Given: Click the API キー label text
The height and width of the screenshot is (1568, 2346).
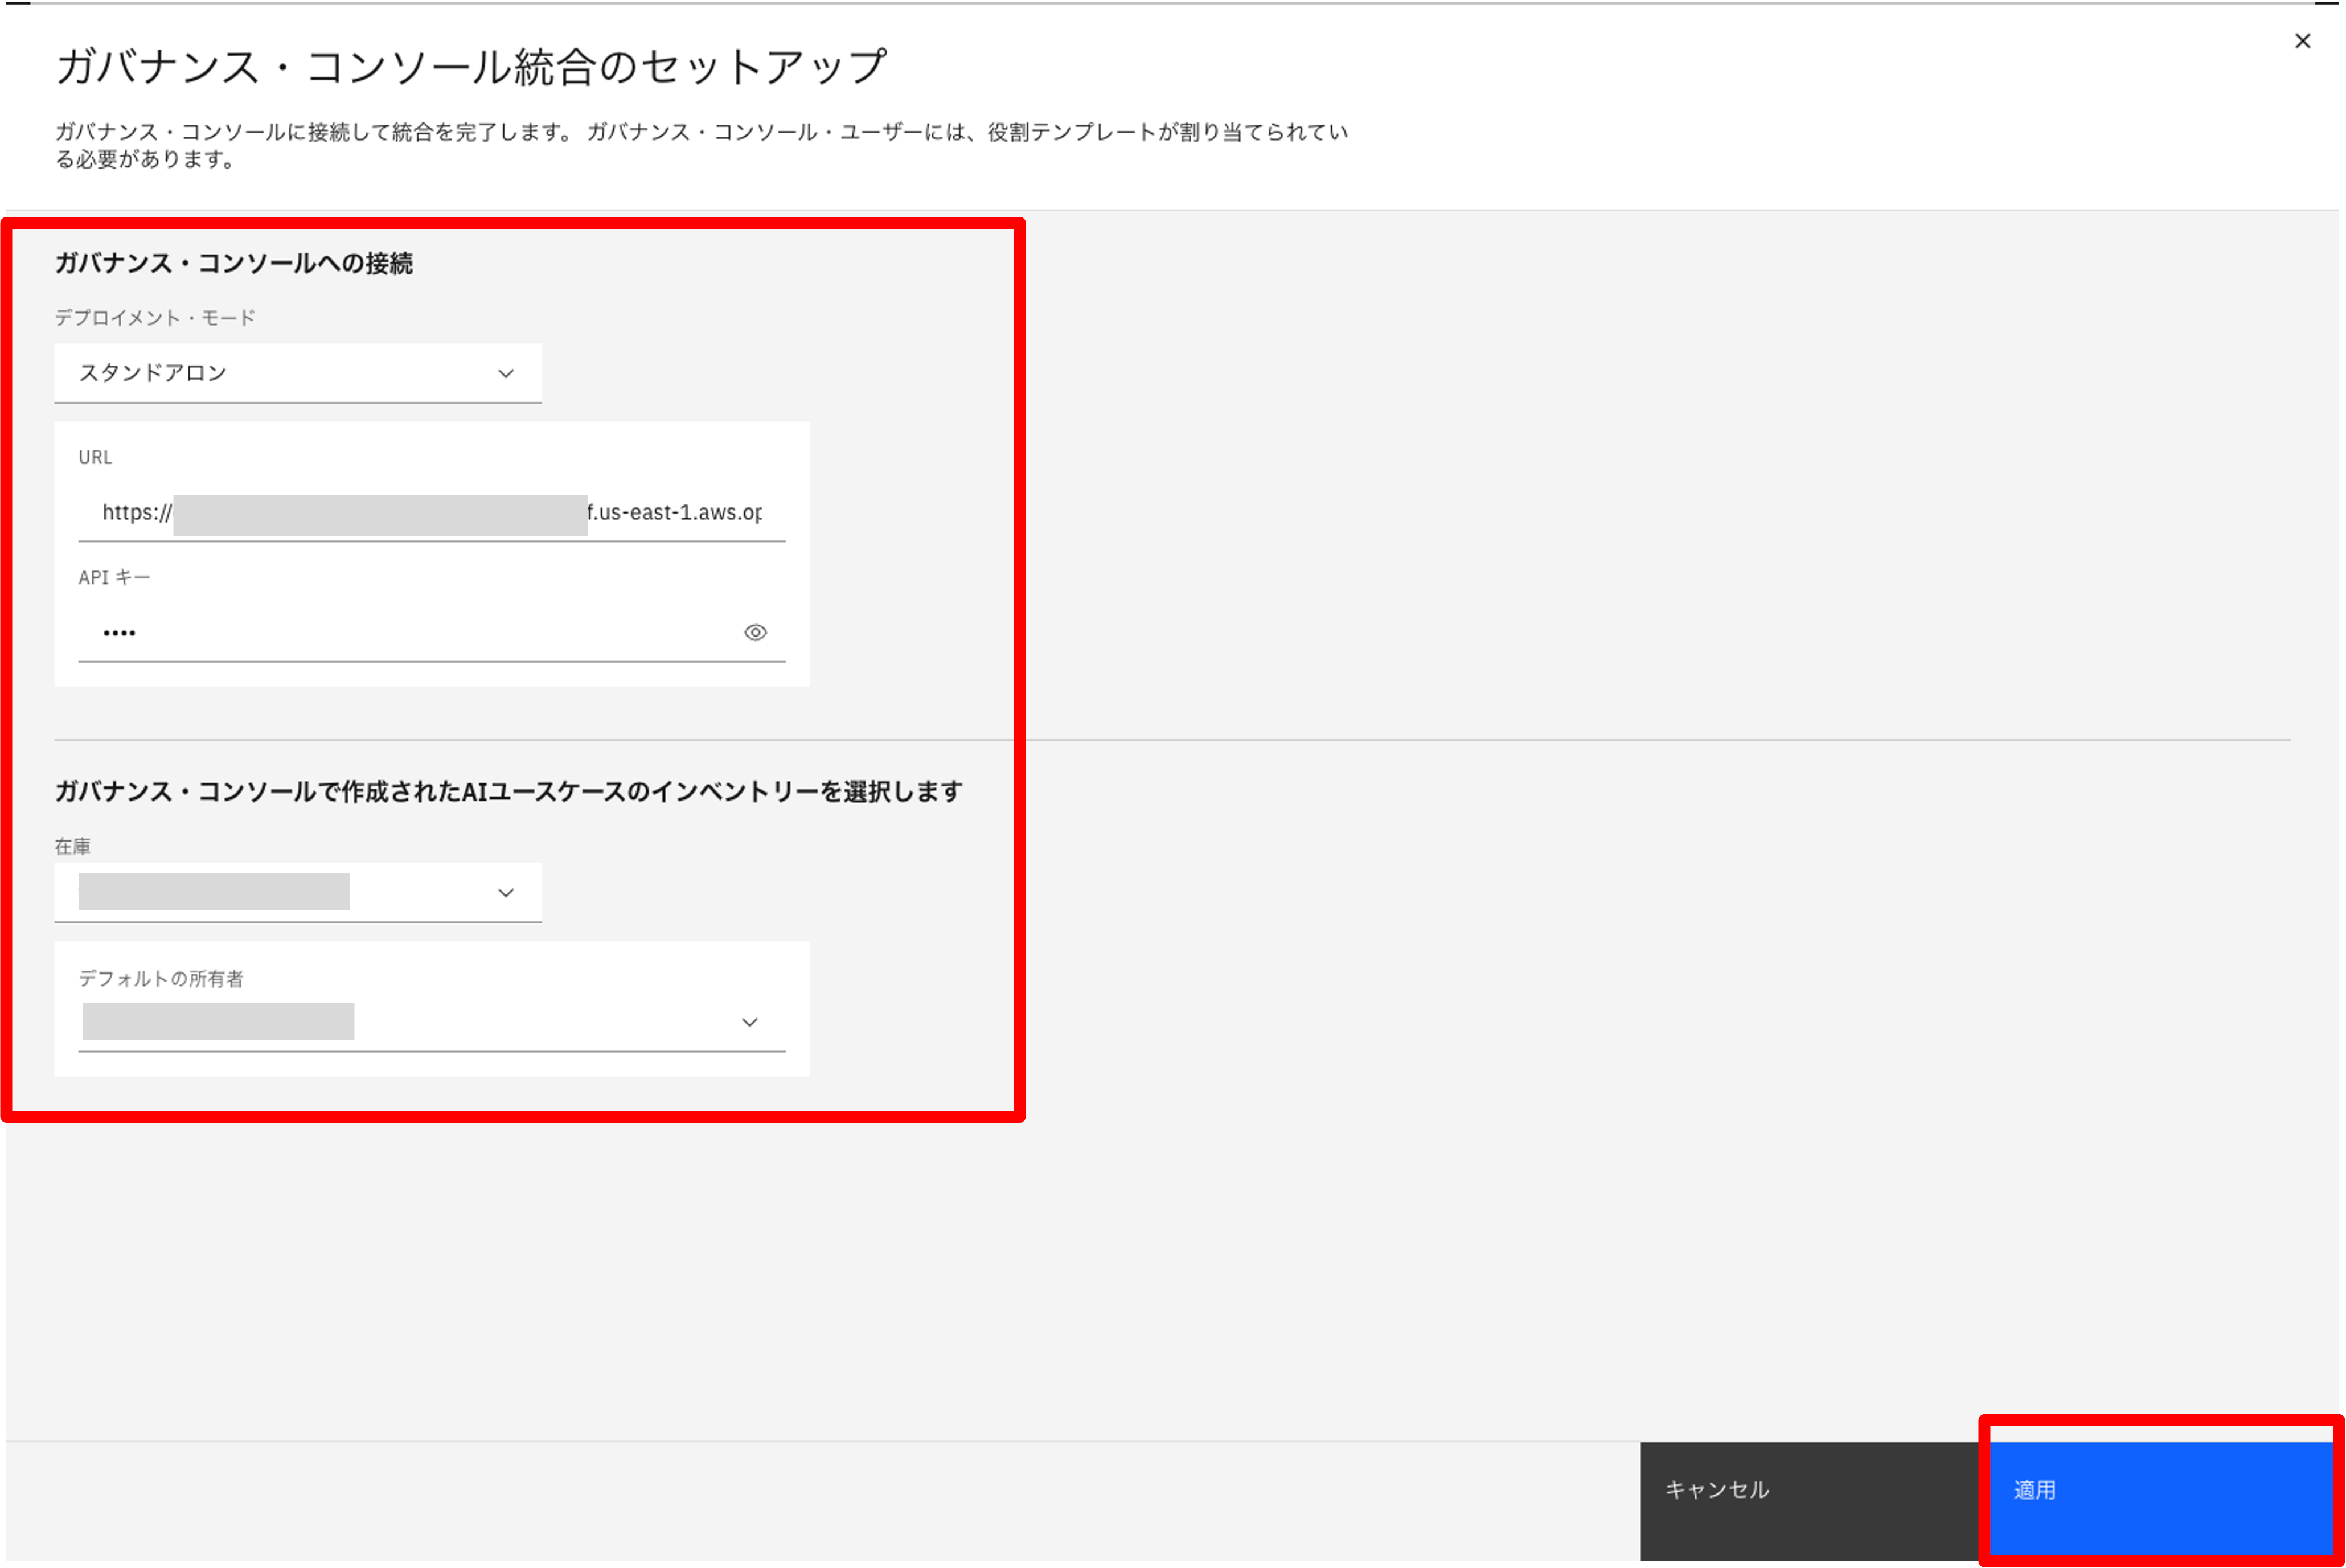Looking at the screenshot, I should (x=114, y=577).
